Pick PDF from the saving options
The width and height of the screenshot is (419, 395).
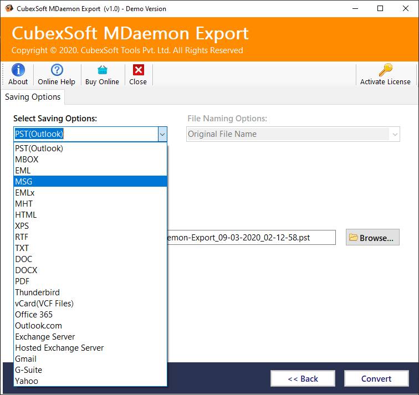point(23,281)
